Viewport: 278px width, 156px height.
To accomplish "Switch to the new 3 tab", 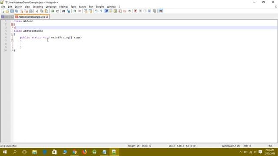I will pos(7,17).
